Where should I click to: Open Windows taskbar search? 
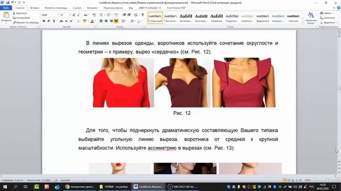pyautogui.click(x=15, y=186)
